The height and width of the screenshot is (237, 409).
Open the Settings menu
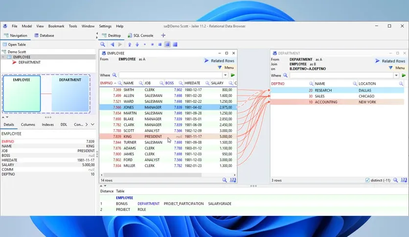[105, 26]
